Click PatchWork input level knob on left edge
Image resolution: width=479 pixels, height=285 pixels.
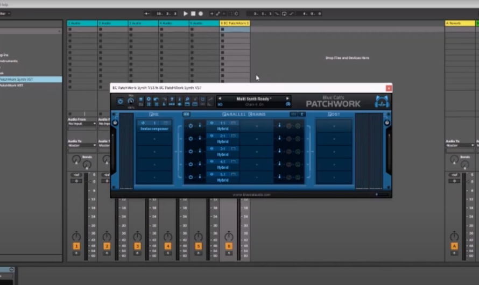(x=115, y=123)
